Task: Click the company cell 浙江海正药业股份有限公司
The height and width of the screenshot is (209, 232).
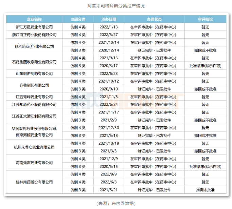Action: pyautogui.click(x=34, y=35)
